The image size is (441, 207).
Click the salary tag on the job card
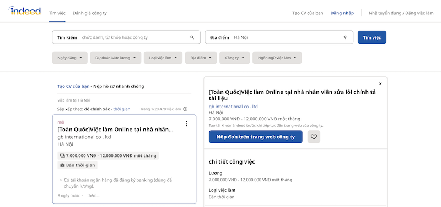point(108,156)
